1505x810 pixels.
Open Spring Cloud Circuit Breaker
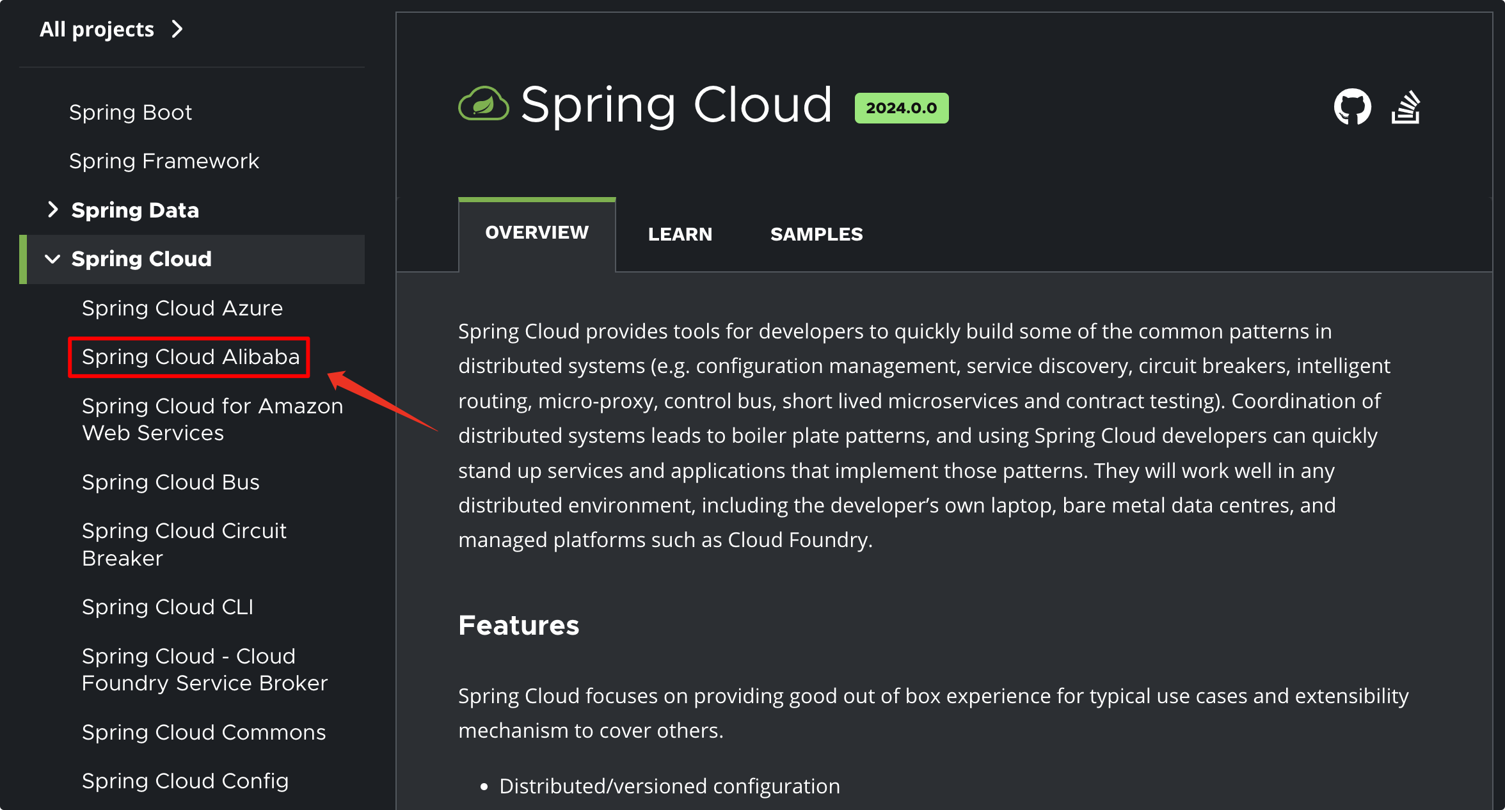coord(184,544)
